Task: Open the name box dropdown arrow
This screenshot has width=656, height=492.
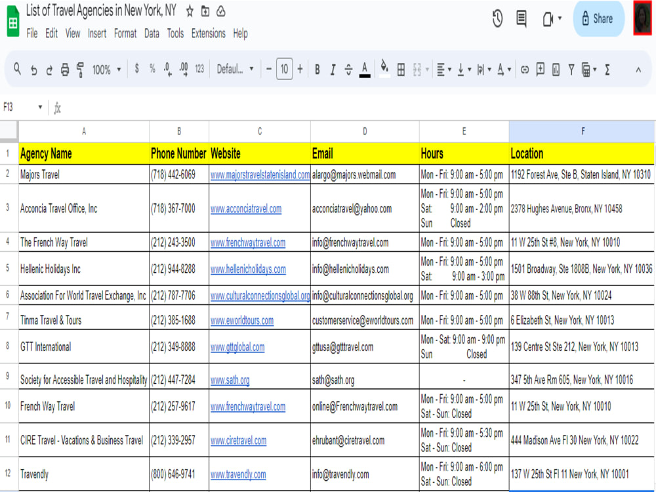Action: coord(40,107)
